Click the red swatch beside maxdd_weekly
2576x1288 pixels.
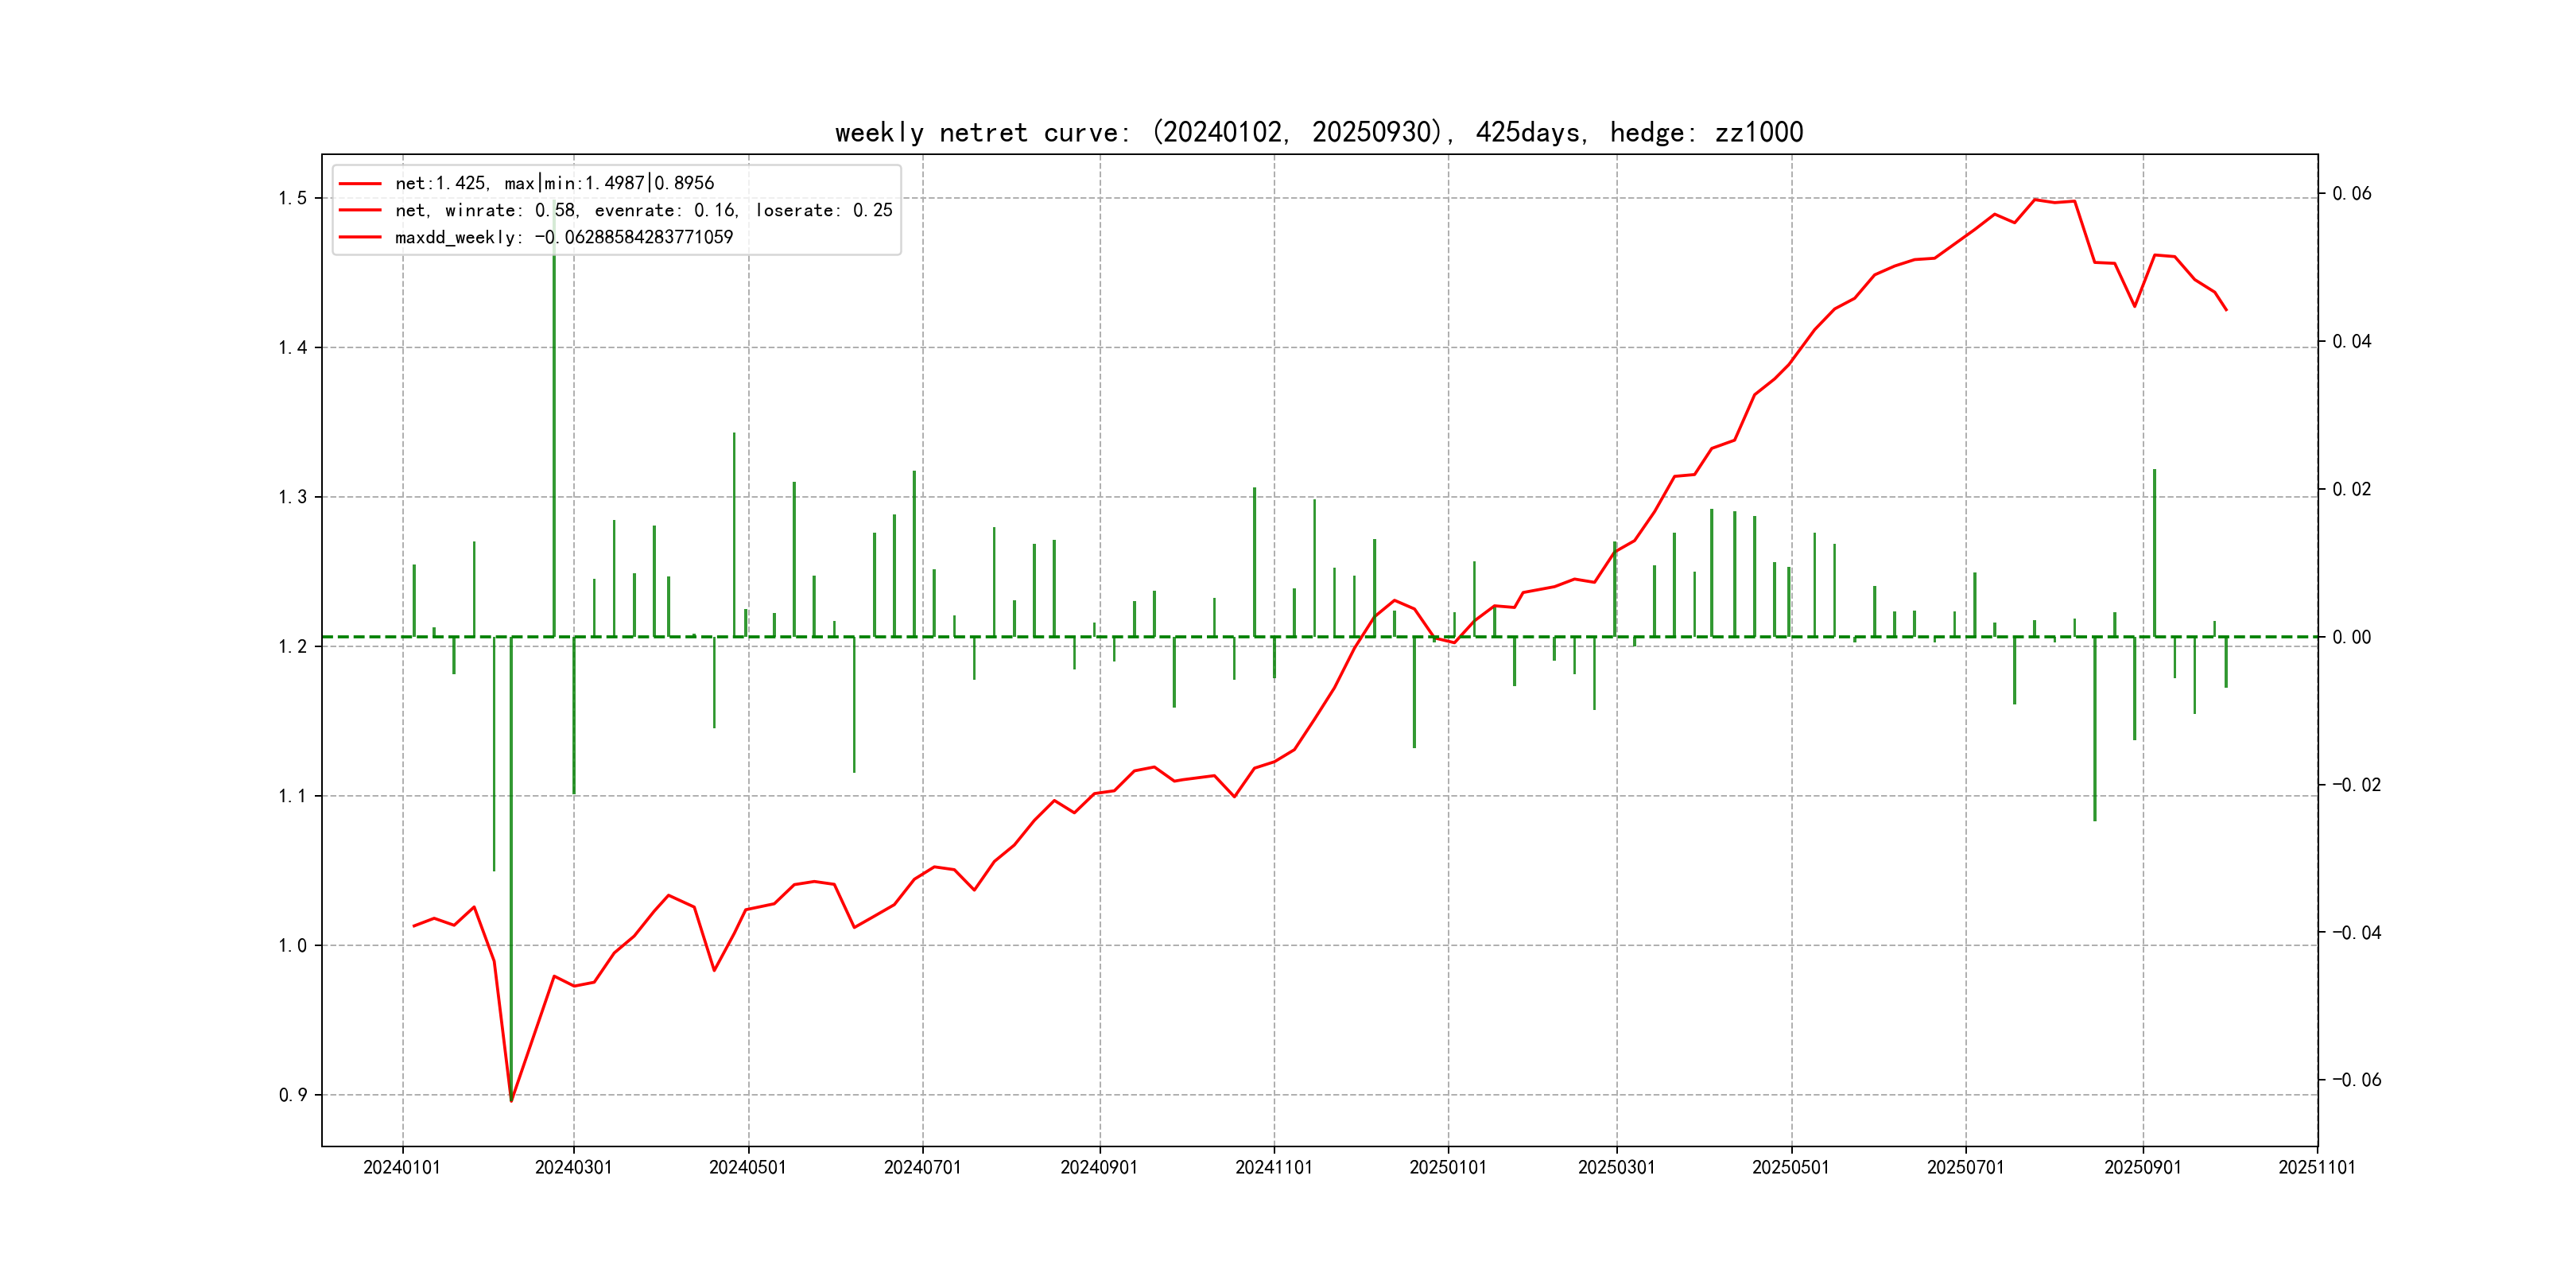tap(360, 237)
